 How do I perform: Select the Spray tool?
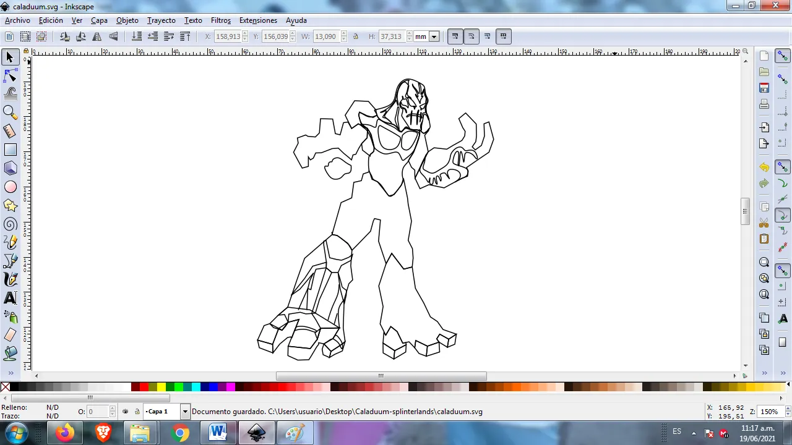(10, 316)
